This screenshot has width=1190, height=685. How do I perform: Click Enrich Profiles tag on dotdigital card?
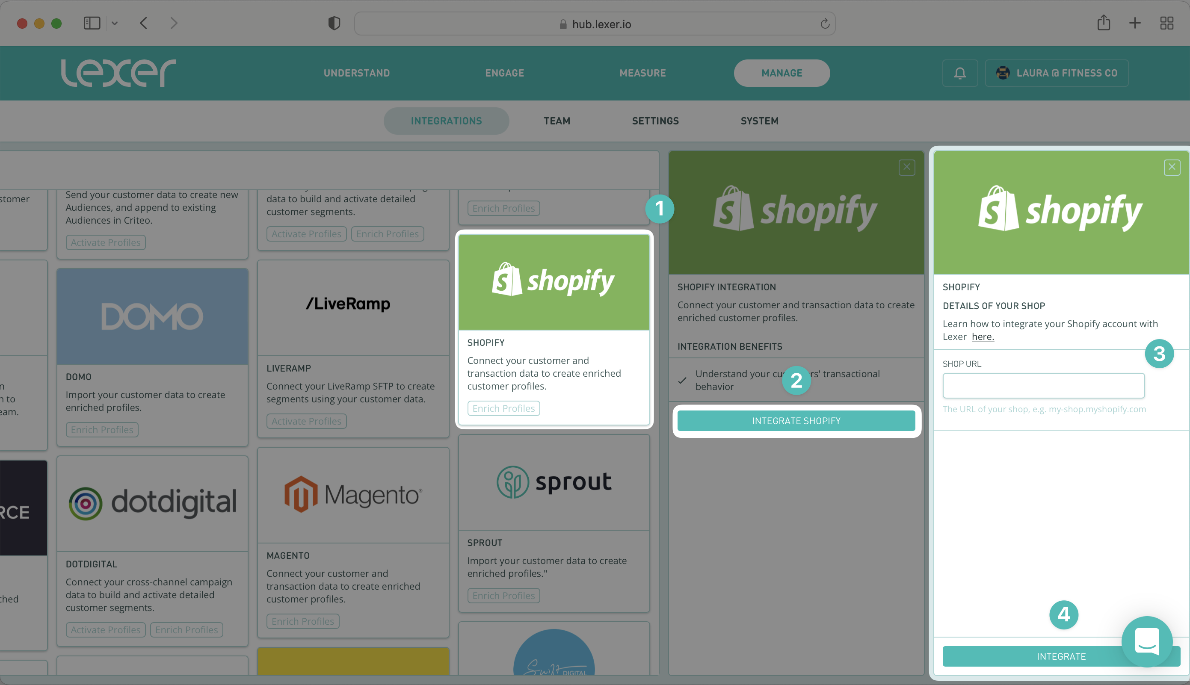pos(186,629)
